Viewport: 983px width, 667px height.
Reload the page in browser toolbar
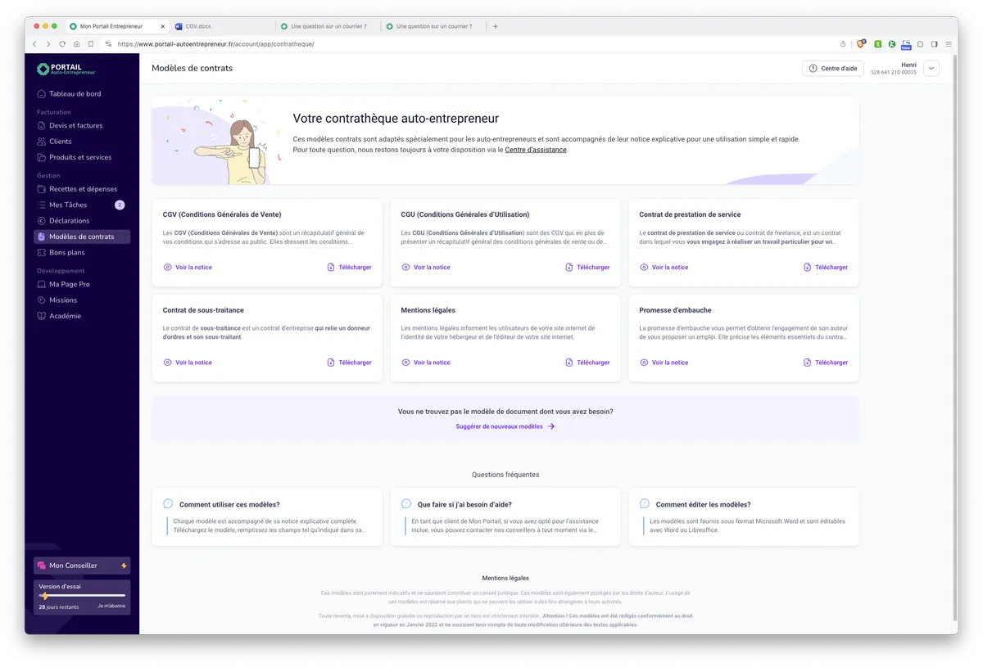click(x=62, y=44)
